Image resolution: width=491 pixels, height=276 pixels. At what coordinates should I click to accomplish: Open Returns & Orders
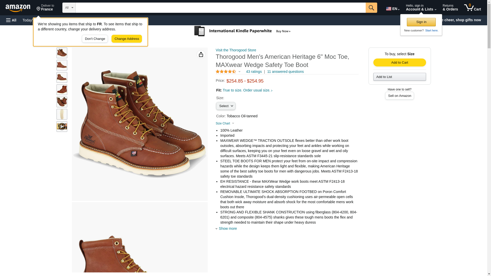point(450,7)
